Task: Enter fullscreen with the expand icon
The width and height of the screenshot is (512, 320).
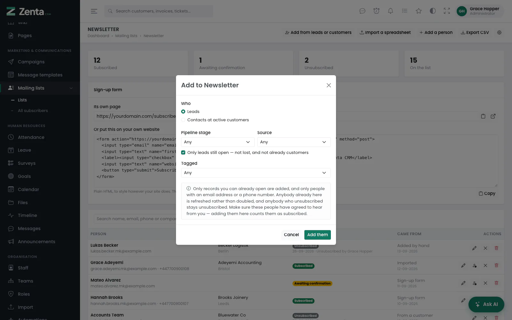Action: 447,11
